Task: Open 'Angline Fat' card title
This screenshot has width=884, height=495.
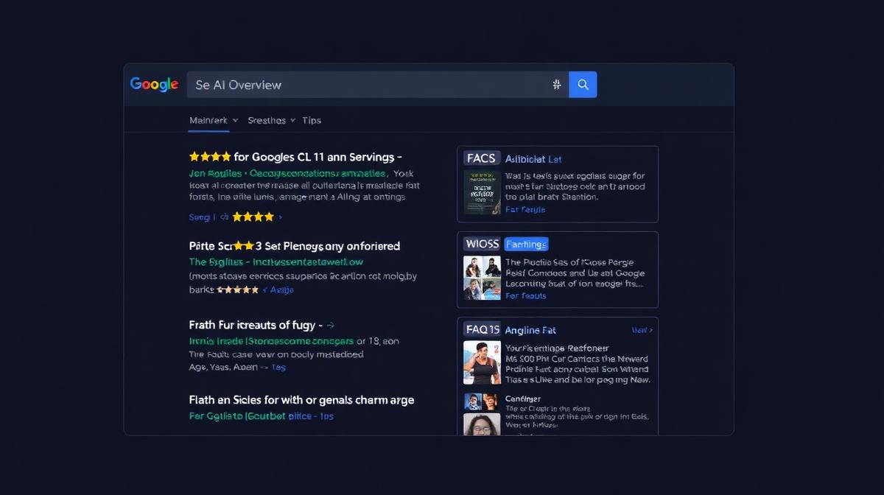Action: point(530,330)
